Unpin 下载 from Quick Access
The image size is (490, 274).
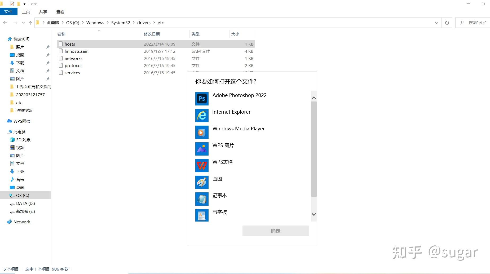click(x=48, y=63)
